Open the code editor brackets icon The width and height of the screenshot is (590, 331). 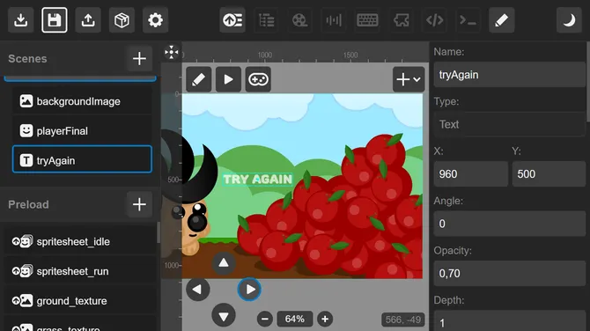pos(435,20)
